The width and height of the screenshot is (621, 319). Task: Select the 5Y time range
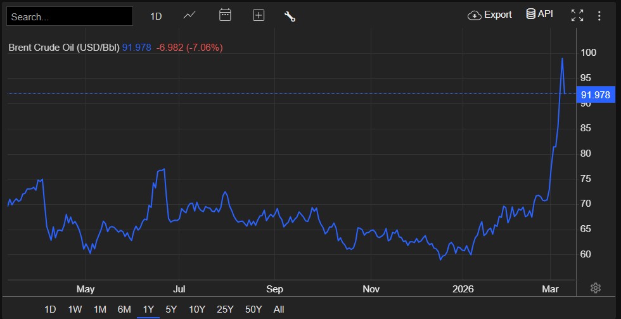click(x=171, y=309)
